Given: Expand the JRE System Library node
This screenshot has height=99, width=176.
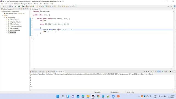Looking at the screenshot, I should click(x=3, y=13).
